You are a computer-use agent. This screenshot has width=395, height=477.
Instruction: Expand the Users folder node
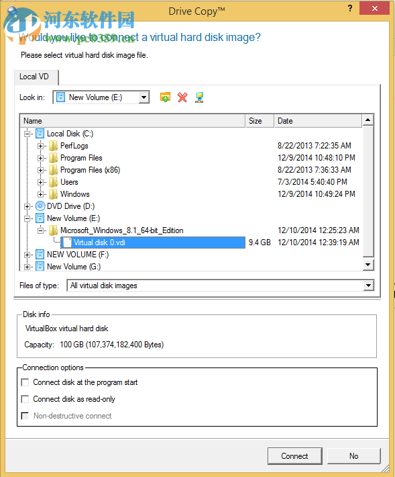click(40, 182)
